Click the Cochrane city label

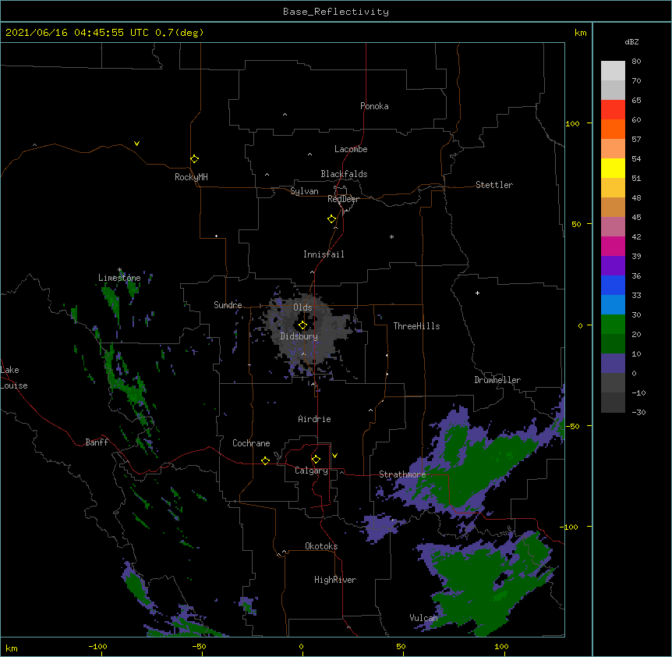click(x=251, y=443)
